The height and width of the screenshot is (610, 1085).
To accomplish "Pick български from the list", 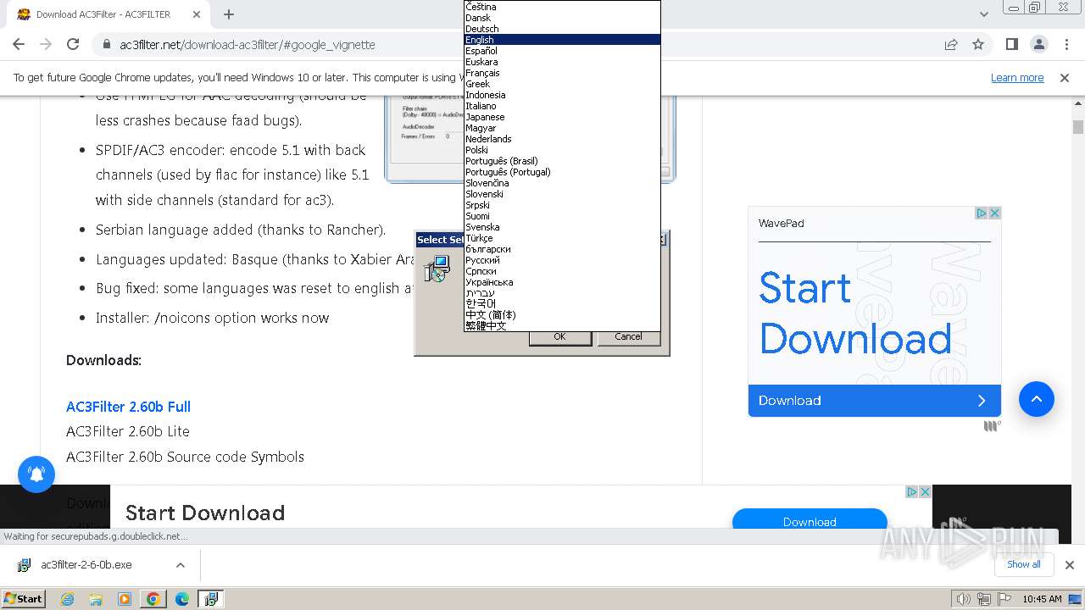I will 562,249.
